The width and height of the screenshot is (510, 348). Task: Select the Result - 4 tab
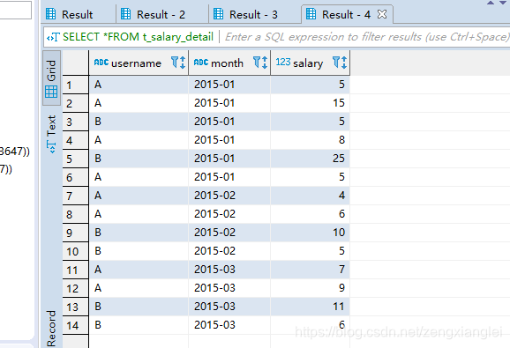(346, 15)
